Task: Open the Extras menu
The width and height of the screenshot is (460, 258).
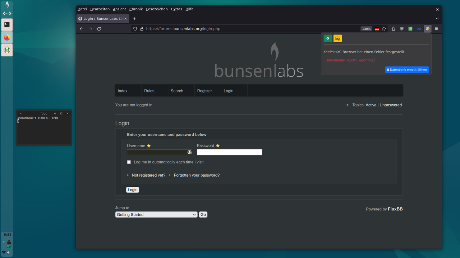Action: (176, 9)
